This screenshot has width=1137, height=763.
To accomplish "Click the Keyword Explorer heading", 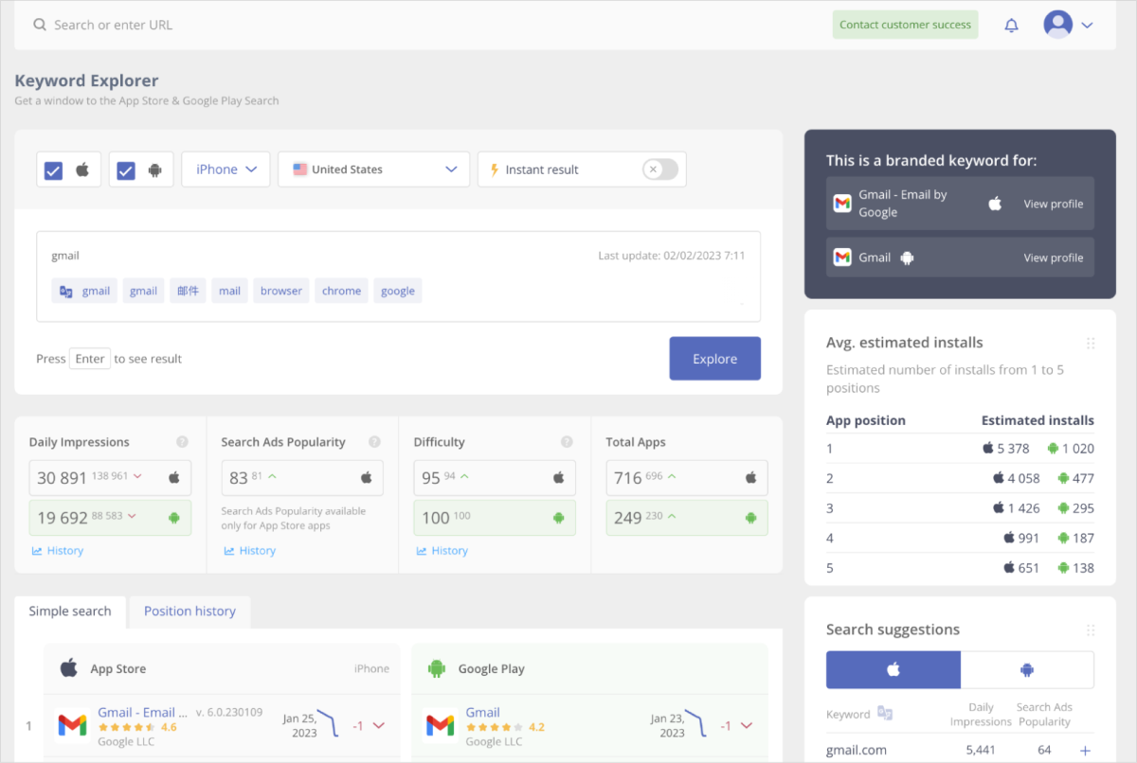I will (x=86, y=80).
